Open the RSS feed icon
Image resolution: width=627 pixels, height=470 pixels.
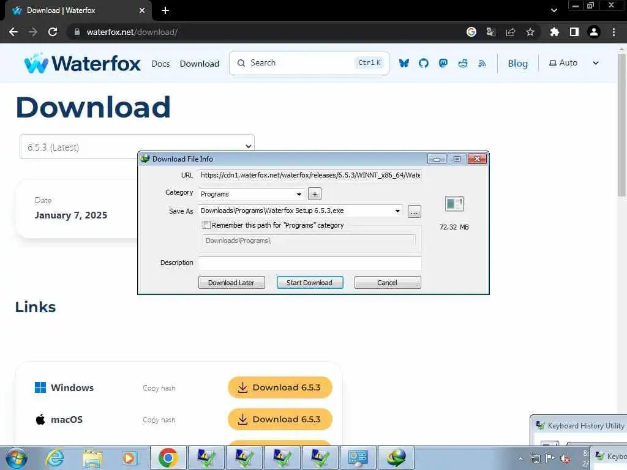click(x=482, y=63)
